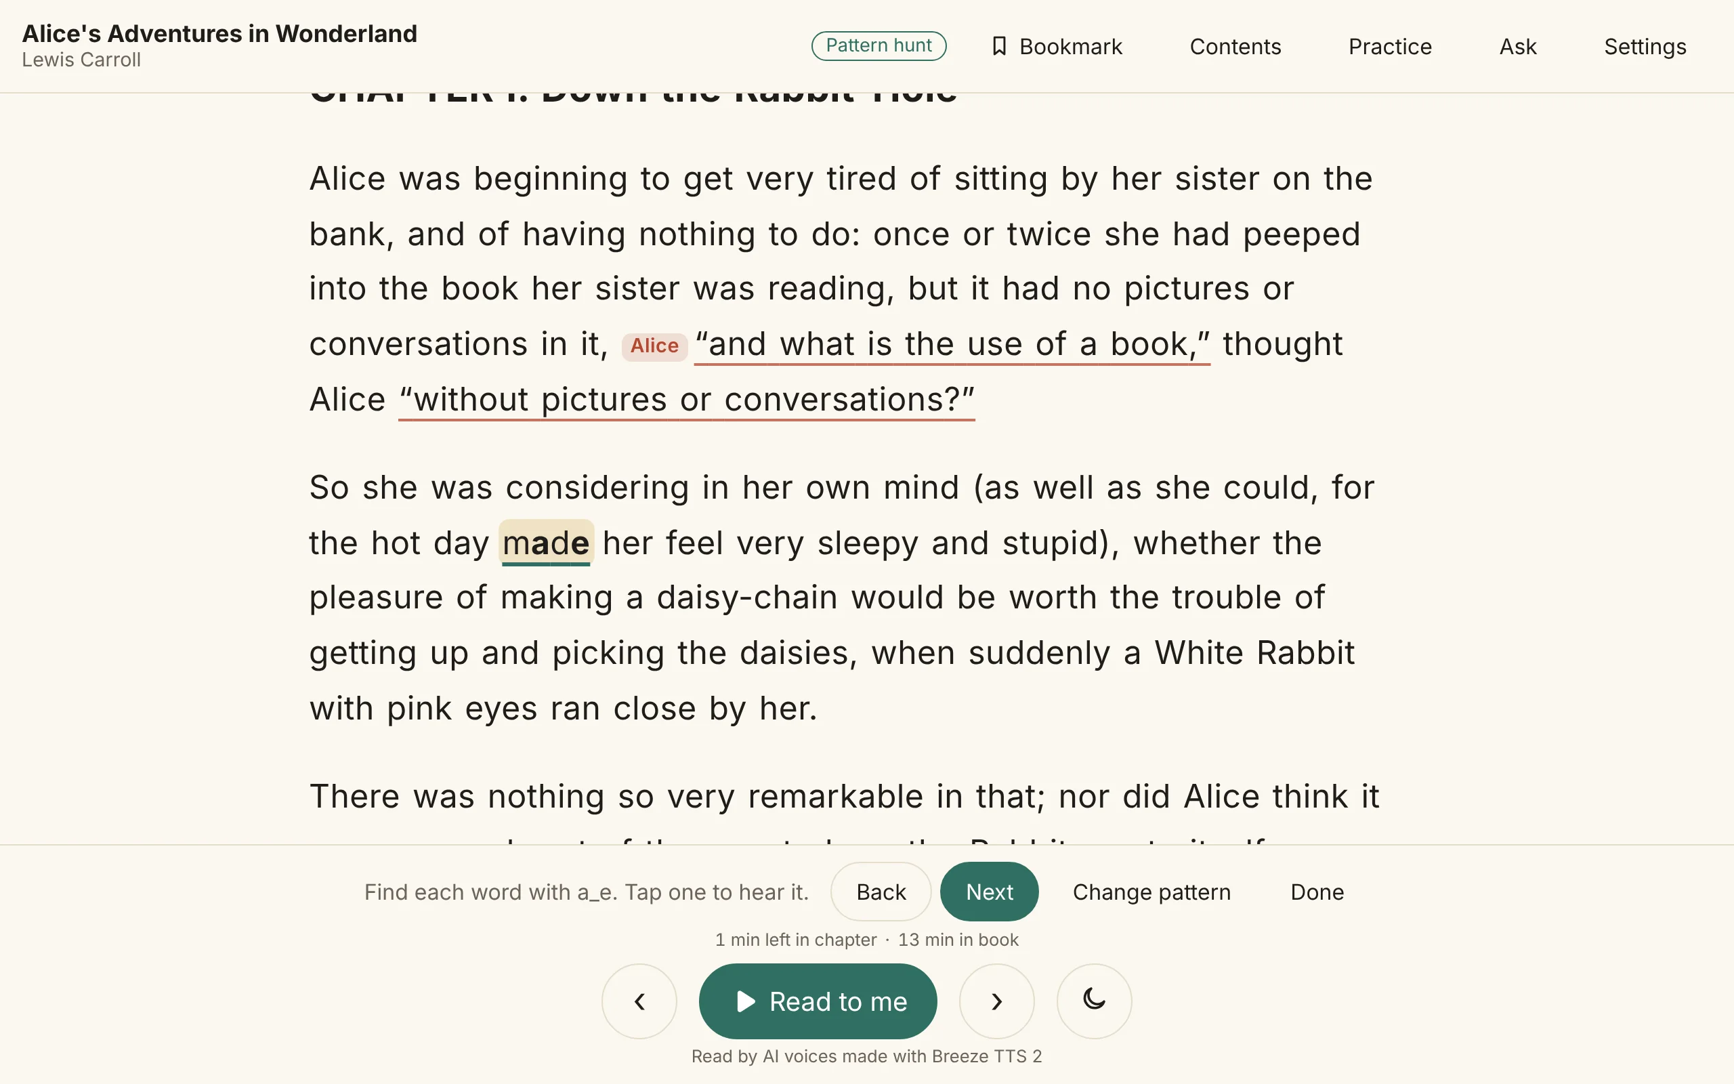The height and width of the screenshot is (1084, 1734).
Task: Tap the highlighted word "made"
Action: [x=546, y=543]
